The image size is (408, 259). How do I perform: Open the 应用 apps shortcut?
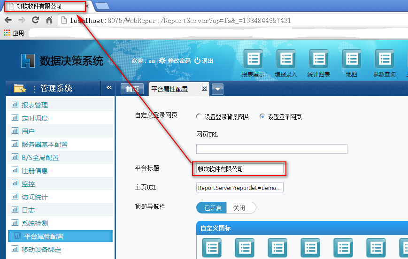click(x=14, y=33)
